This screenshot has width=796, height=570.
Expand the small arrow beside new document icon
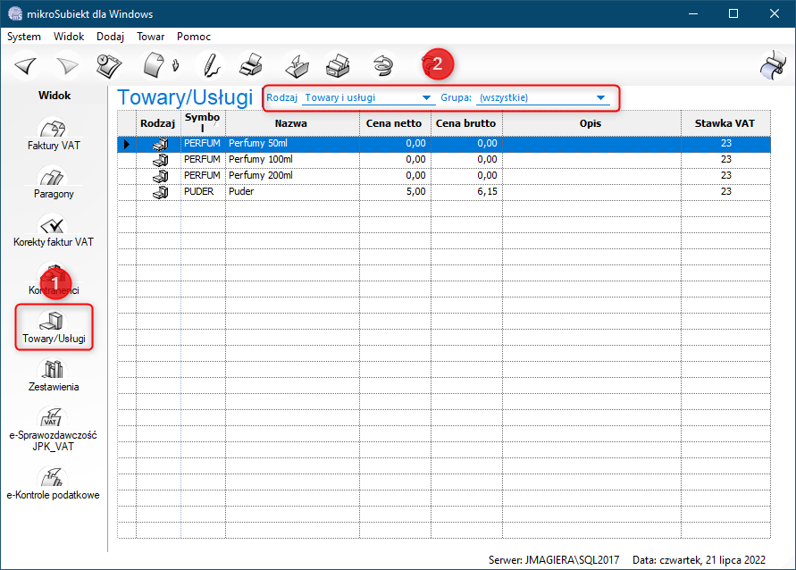click(x=176, y=65)
